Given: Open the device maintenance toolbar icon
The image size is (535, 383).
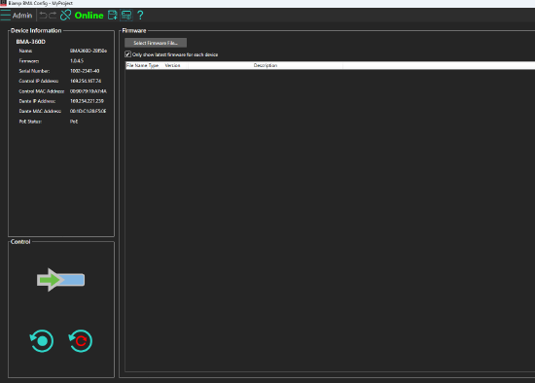Looking at the screenshot, I should 126,15.
